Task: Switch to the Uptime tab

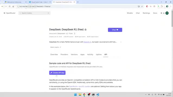Action: pos(99,54)
